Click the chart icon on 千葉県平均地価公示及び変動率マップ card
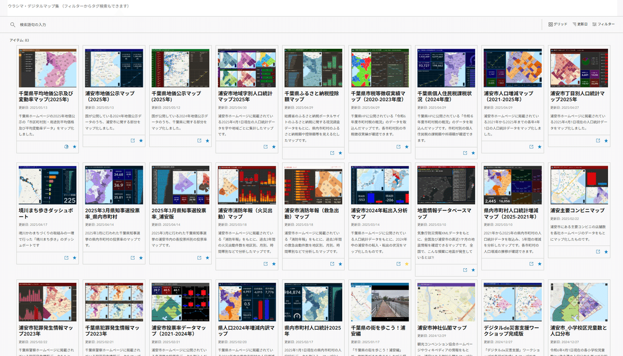 point(66,147)
